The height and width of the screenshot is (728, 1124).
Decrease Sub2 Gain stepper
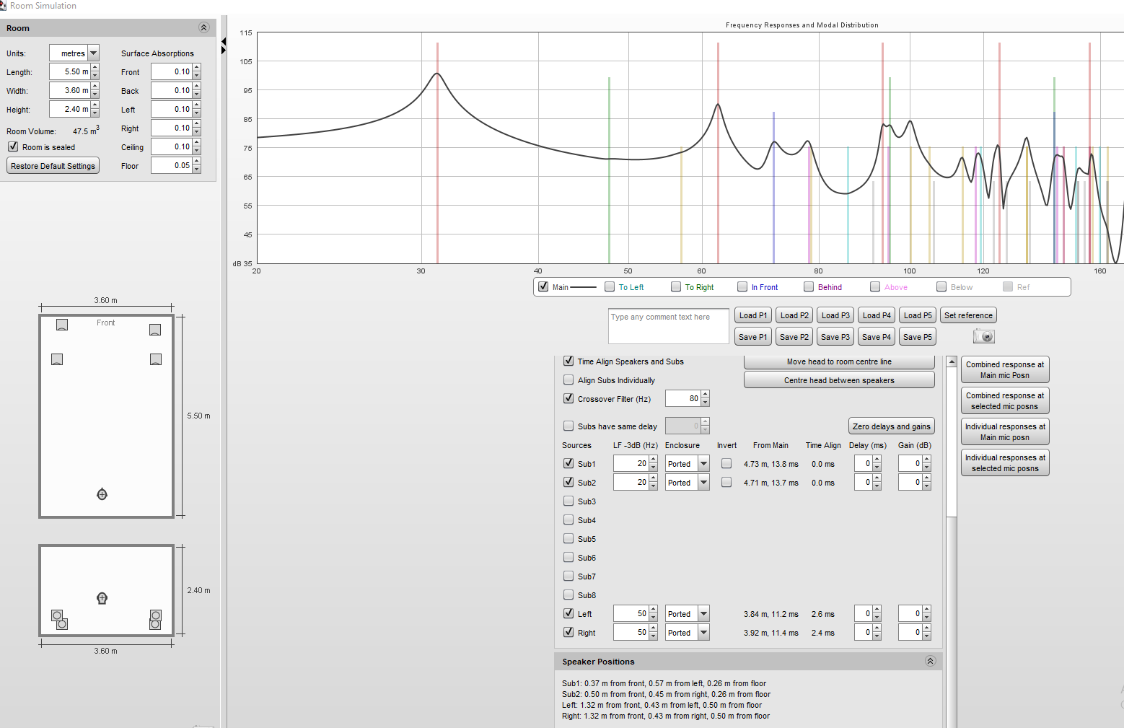pyautogui.click(x=926, y=486)
